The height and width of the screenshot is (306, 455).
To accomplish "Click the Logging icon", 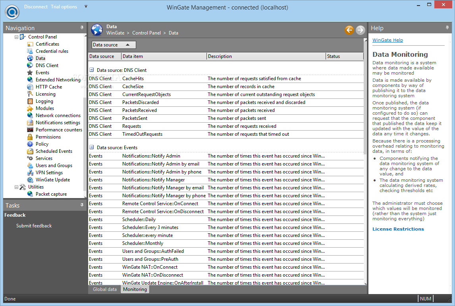I will (30, 101).
